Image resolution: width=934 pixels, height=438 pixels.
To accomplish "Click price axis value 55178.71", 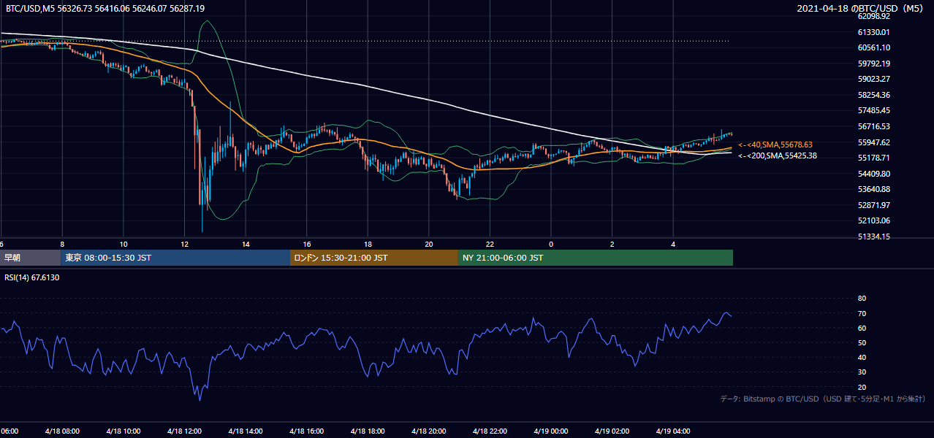I will pyautogui.click(x=873, y=158).
